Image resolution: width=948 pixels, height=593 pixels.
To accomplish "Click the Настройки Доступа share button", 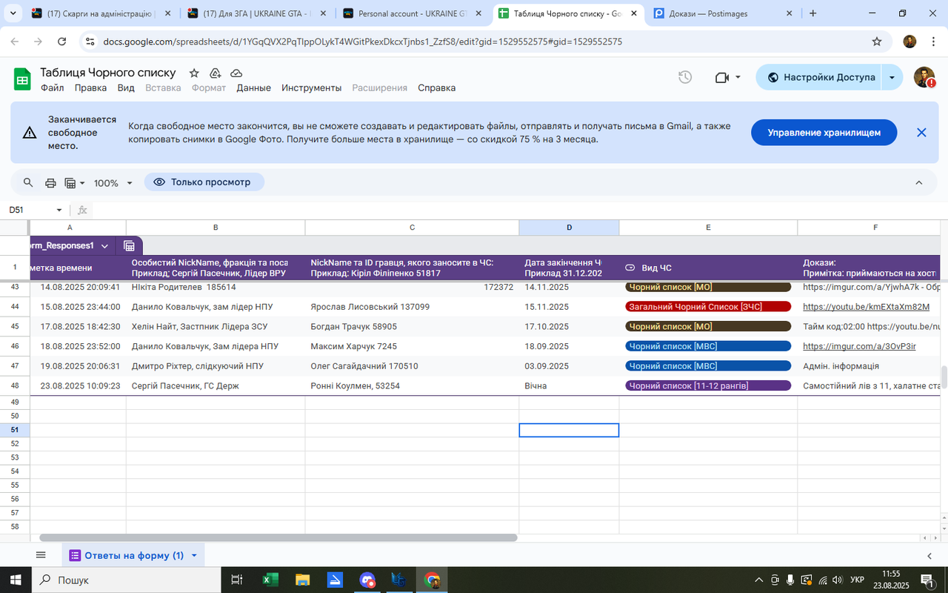I will tap(820, 77).
